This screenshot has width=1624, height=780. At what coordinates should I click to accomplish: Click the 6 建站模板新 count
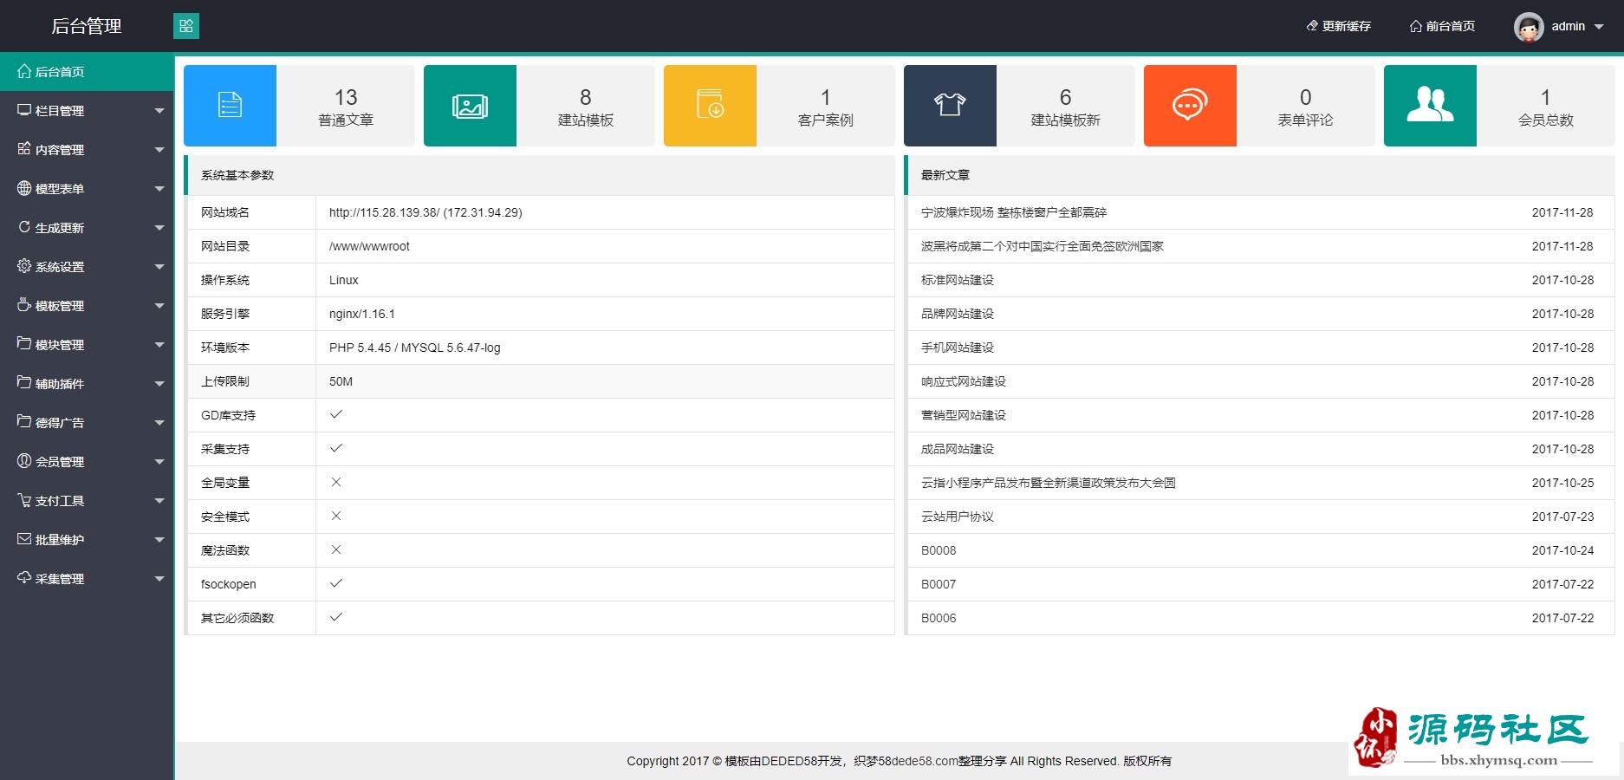point(1066,97)
